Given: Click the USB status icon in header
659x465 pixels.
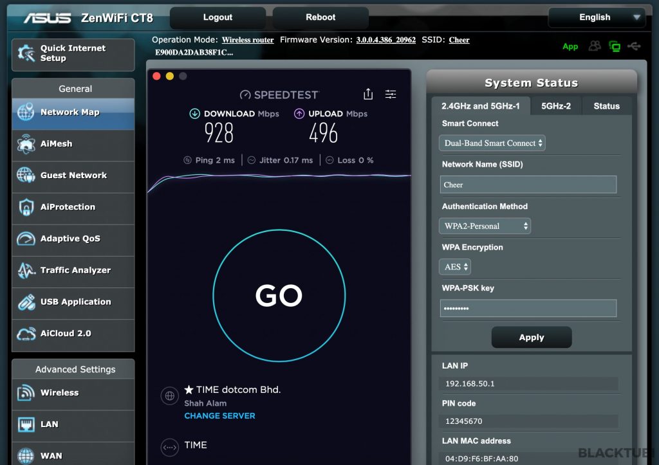Looking at the screenshot, I should click(634, 46).
